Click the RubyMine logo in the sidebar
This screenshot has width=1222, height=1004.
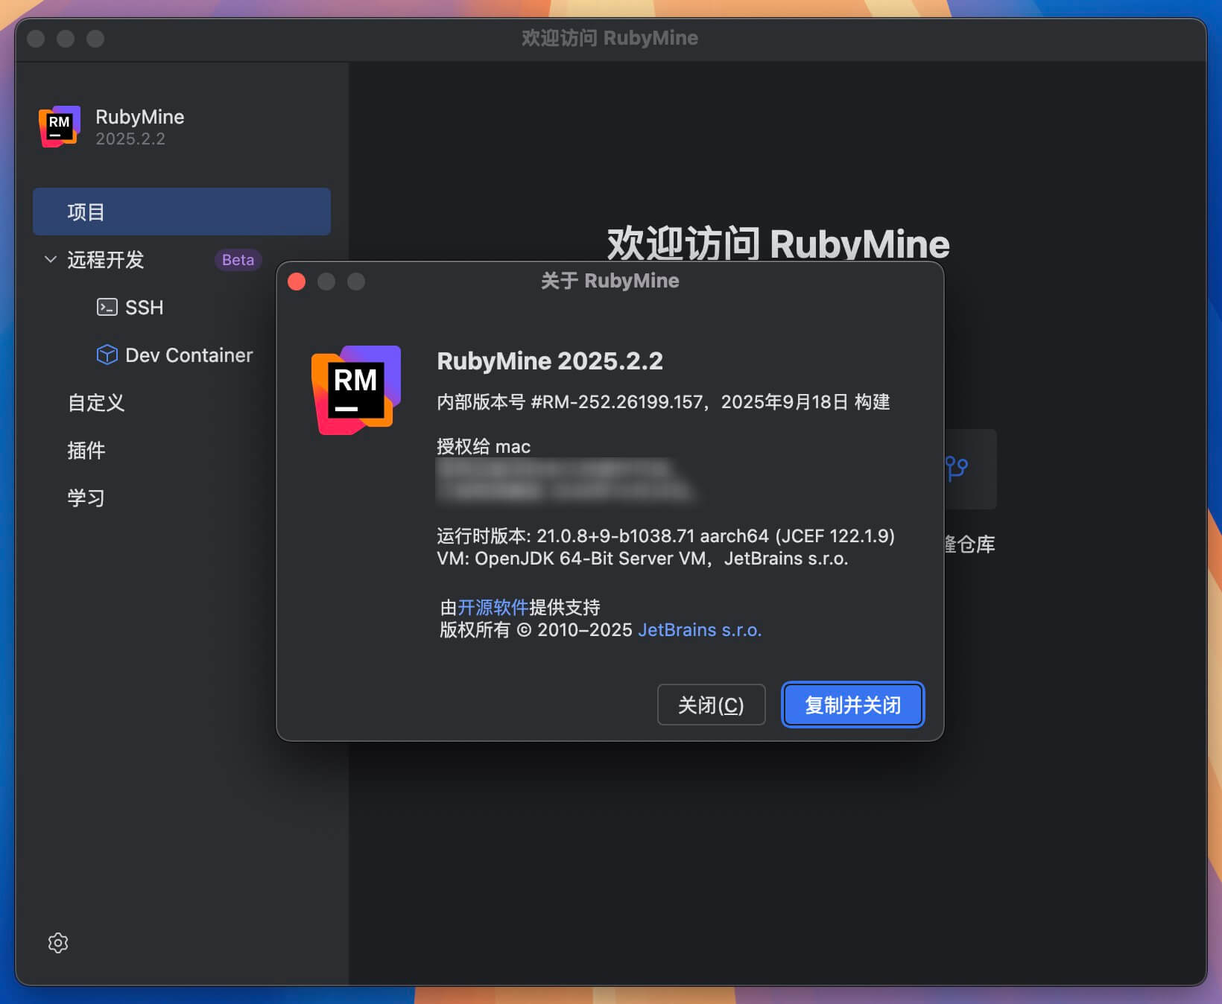tap(60, 127)
